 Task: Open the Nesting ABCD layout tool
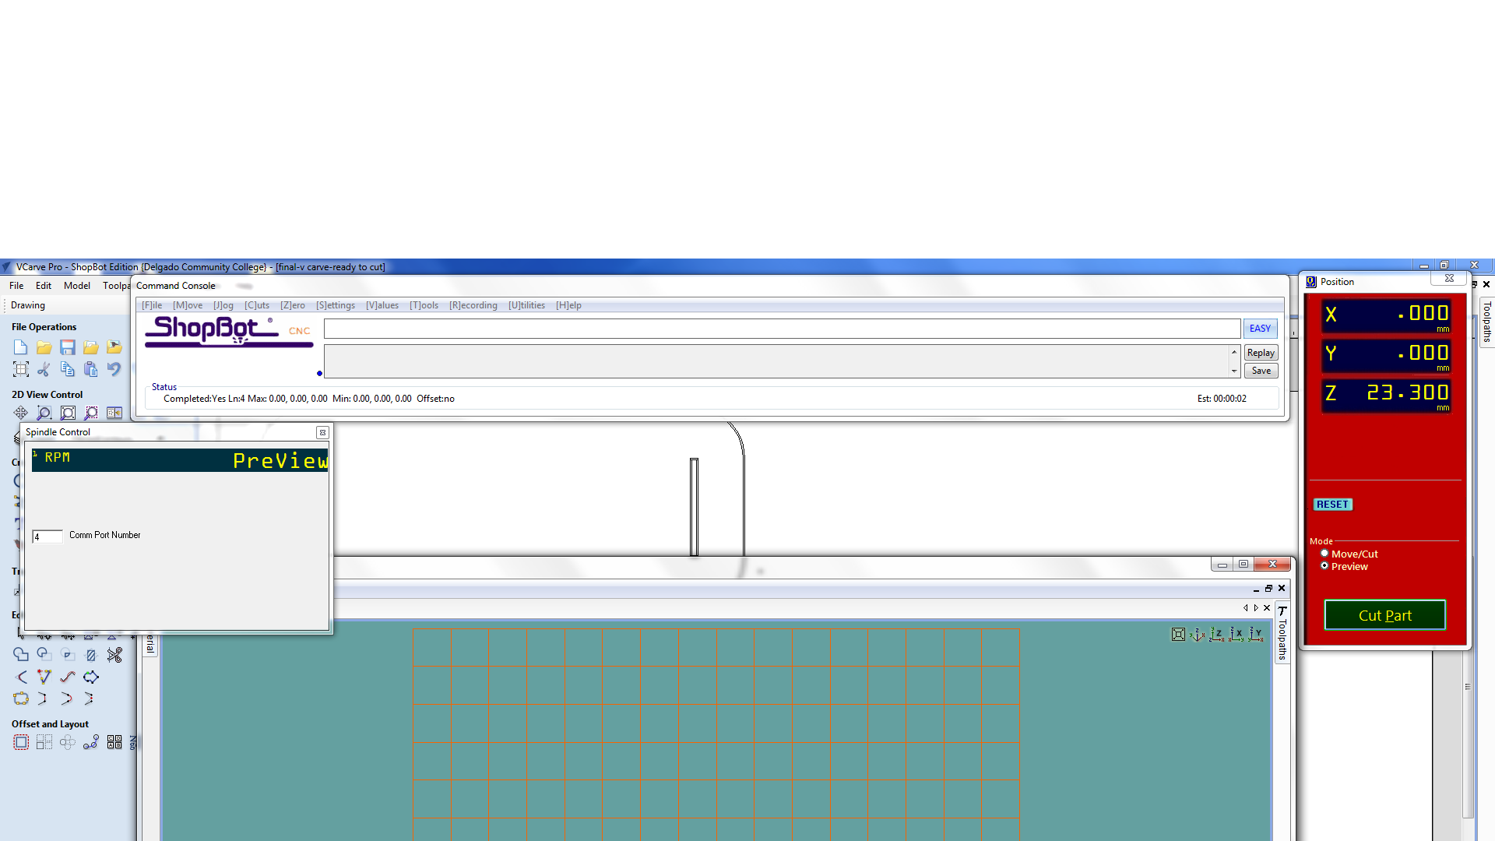114,742
